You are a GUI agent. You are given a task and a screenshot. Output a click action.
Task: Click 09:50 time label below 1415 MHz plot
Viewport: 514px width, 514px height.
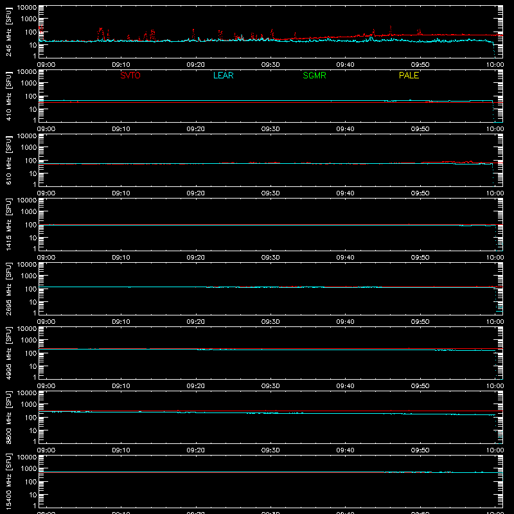click(x=420, y=258)
